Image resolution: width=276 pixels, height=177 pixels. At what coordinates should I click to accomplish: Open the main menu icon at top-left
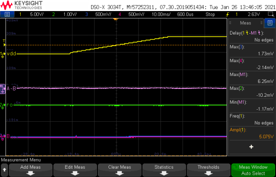[7, 14]
